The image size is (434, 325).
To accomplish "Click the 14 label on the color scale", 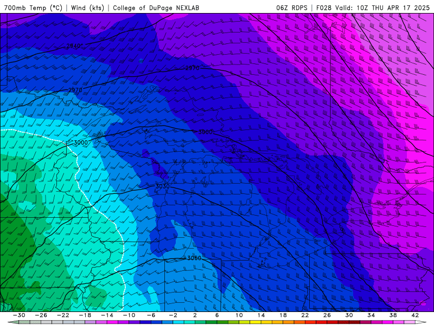I will (x=261, y=315).
